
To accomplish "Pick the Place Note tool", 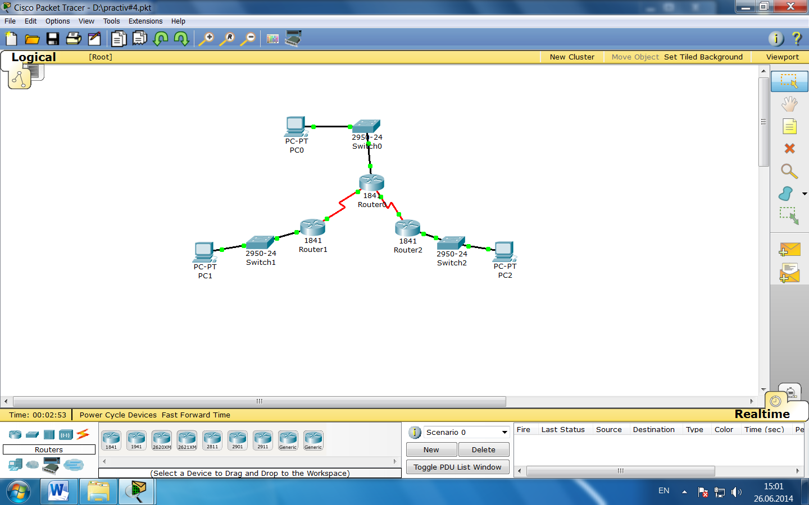I will click(x=789, y=126).
